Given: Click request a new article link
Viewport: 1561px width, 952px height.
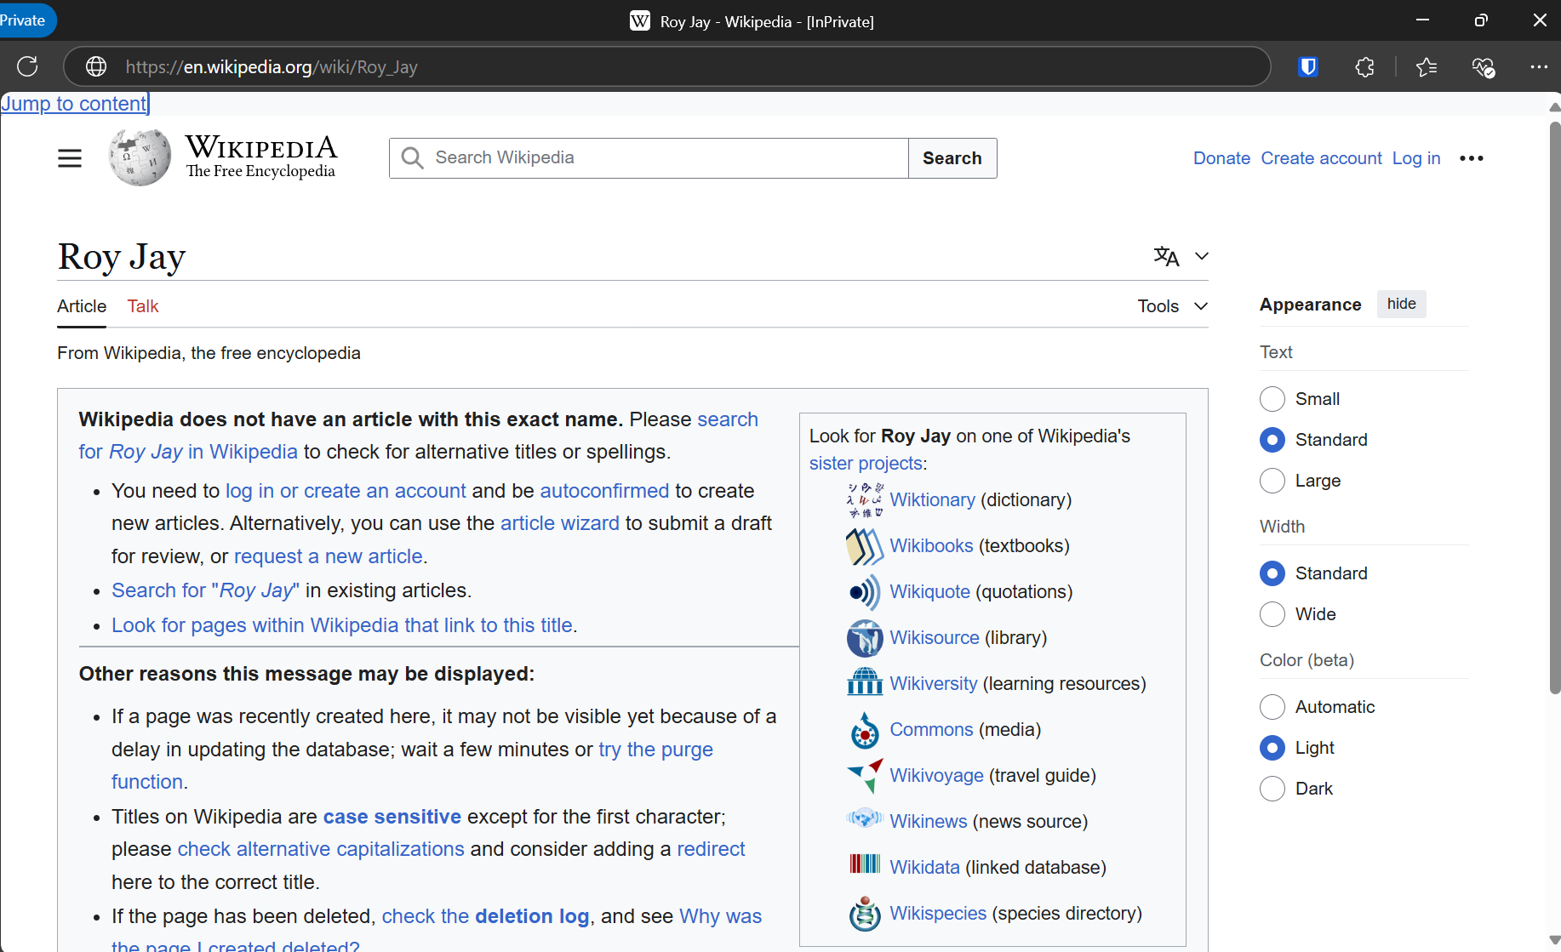Looking at the screenshot, I should pyautogui.click(x=329, y=556).
